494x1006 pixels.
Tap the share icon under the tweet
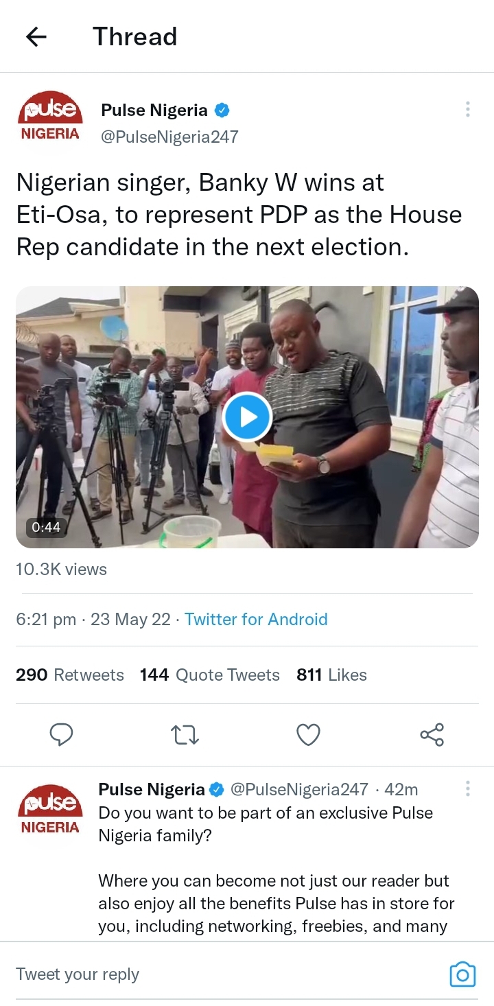pos(432,735)
